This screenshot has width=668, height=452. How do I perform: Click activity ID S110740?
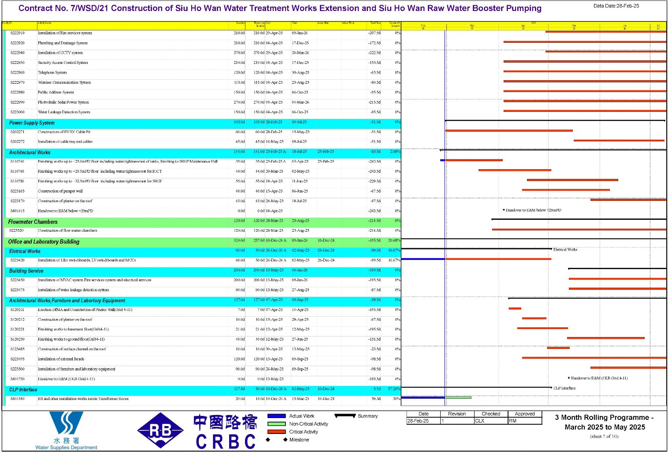click(x=18, y=161)
